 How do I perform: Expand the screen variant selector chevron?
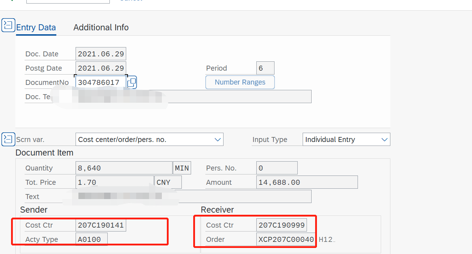(217, 139)
